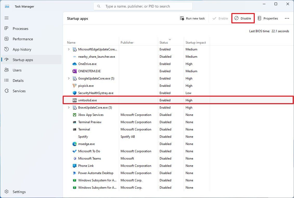The width and height of the screenshot is (294, 198).
Task: Click the App history clock icon
Action: coord(6,49)
